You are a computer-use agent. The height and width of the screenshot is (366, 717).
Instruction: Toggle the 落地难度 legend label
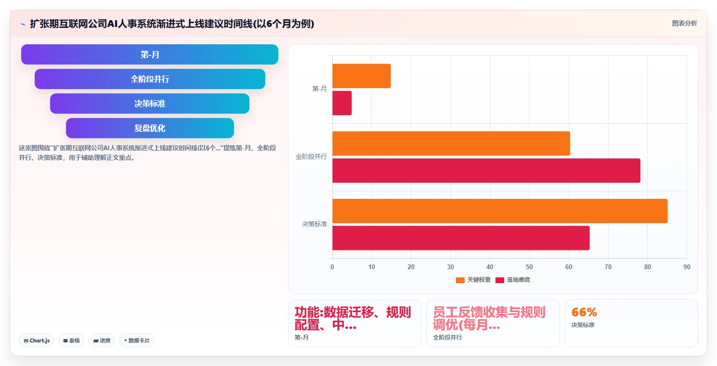pyautogui.click(x=519, y=280)
